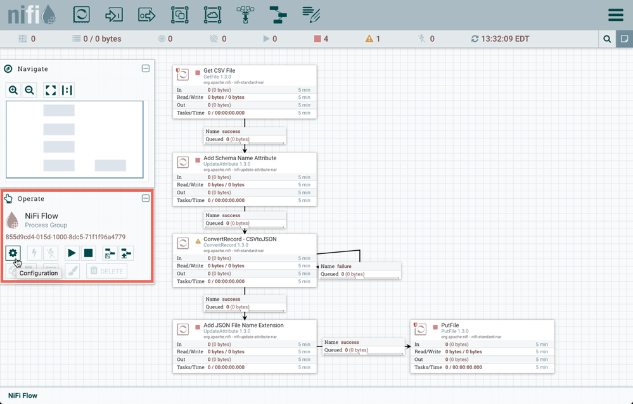The width and height of the screenshot is (633, 404).
Task: Zoom in using the Navigate panel magnifier
Action: coord(13,90)
